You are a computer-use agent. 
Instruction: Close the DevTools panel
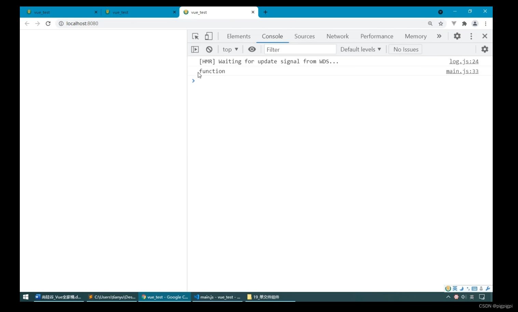pos(485,36)
